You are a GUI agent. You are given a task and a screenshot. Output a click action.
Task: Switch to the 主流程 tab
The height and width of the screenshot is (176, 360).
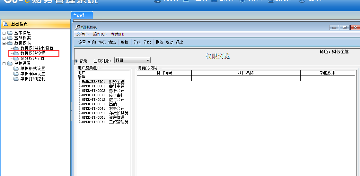(x=79, y=15)
